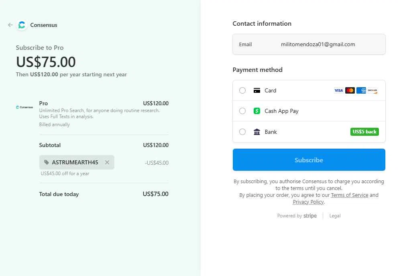Image resolution: width=401 pixels, height=276 pixels.
Task: Click the 'Subscribe to Pro' heading
Action: [x=40, y=48]
